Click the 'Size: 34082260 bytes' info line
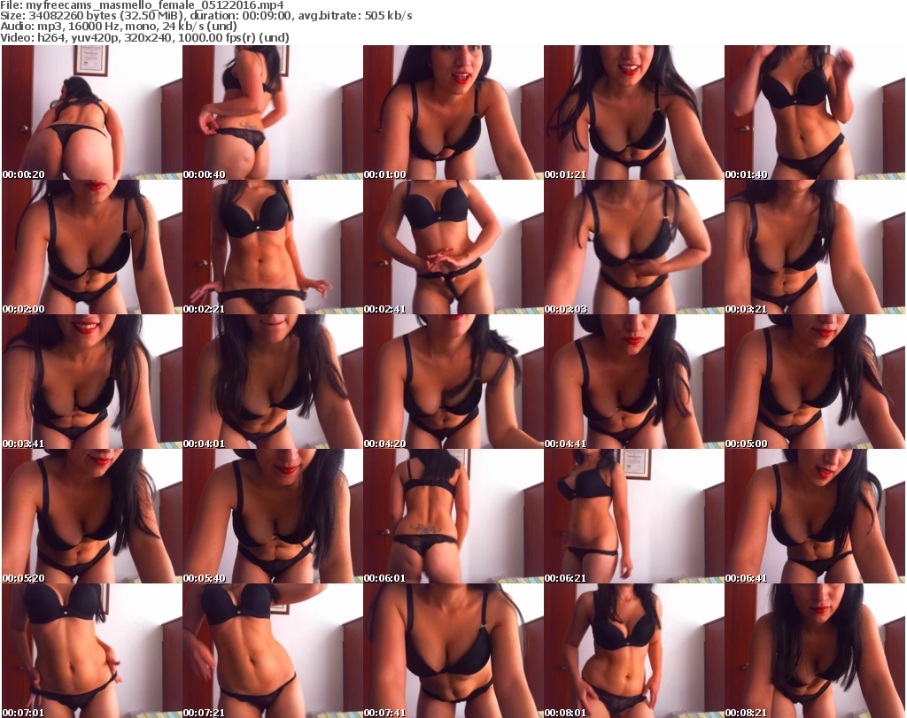The width and height of the screenshot is (907, 718). click(205, 16)
